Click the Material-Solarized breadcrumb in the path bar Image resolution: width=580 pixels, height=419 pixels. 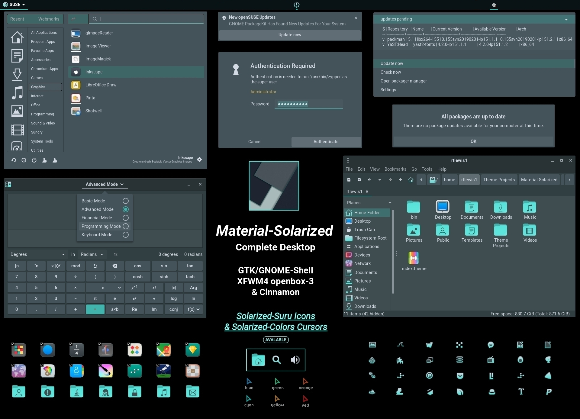click(539, 180)
